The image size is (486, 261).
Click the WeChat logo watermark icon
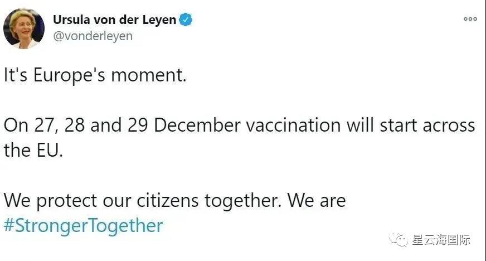click(x=400, y=240)
